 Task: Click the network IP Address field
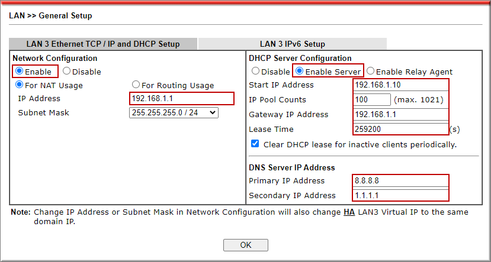pyautogui.click(x=181, y=99)
